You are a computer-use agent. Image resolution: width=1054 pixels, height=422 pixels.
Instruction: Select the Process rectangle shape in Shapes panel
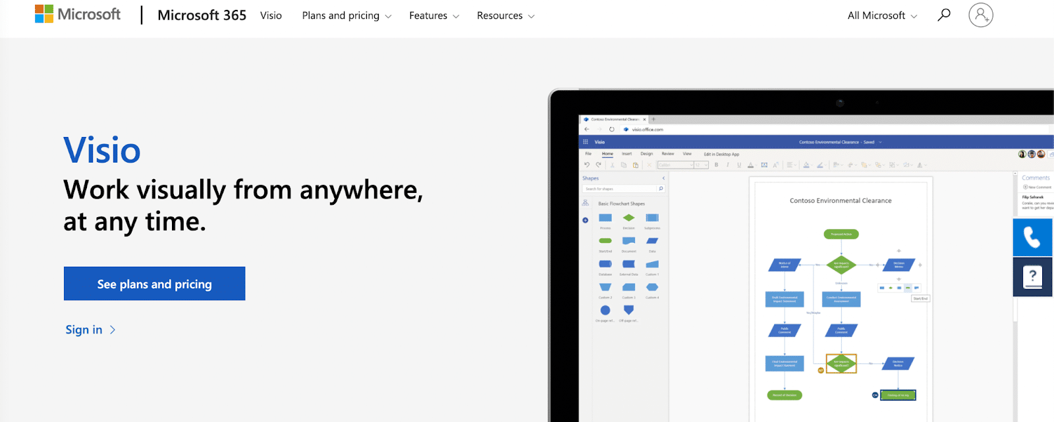(x=605, y=218)
